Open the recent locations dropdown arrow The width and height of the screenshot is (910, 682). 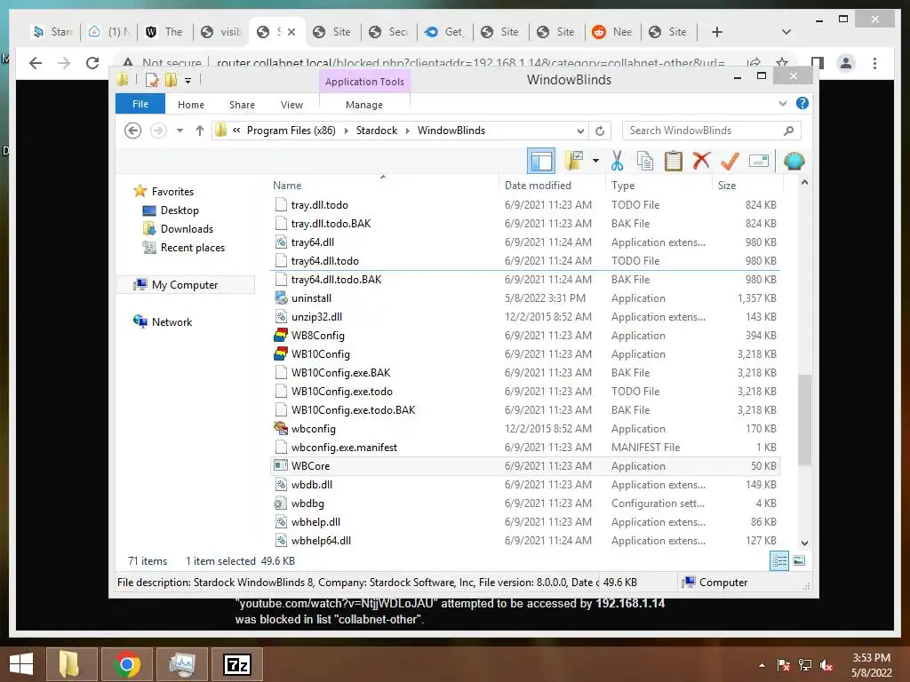[x=180, y=131]
